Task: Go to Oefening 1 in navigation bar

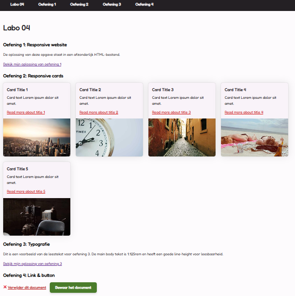Action: [x=47, y=4]
